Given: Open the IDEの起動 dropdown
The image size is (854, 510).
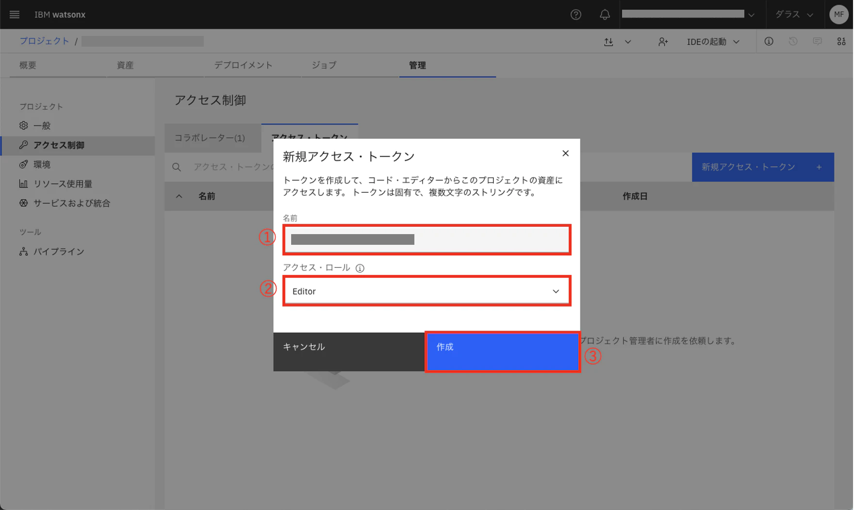Looking at the screenshot, I should click(713, 42).
